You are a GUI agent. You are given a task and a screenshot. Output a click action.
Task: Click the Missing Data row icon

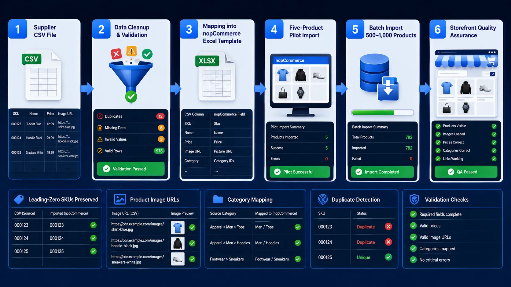(x=100, y=128)
